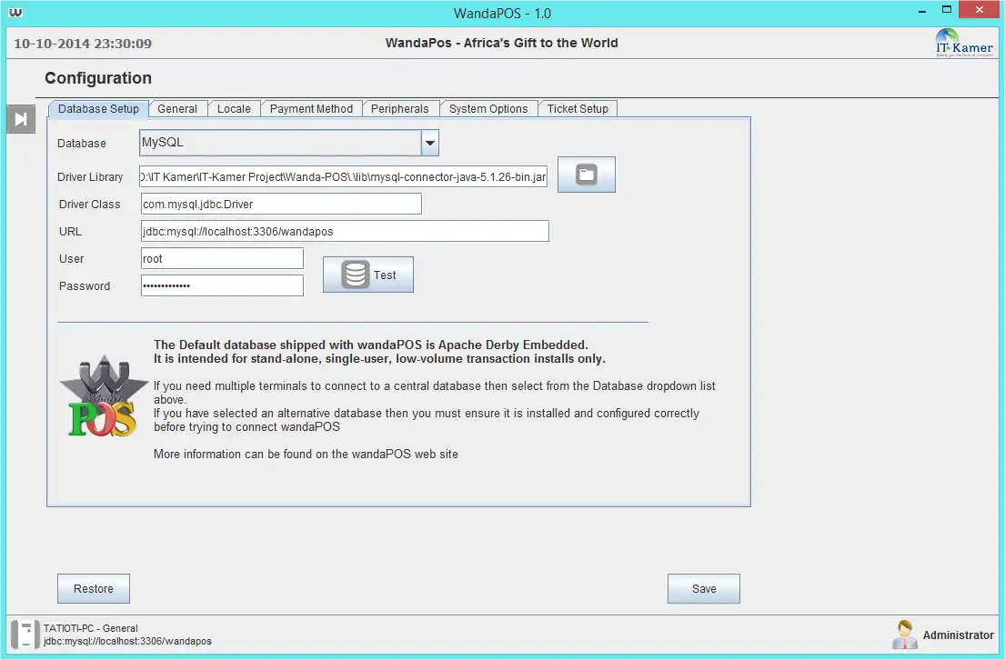The height and width of the screenshot is (660, 1005).
Task: Click the WandaPOS crown logo image
Action: 103,396
